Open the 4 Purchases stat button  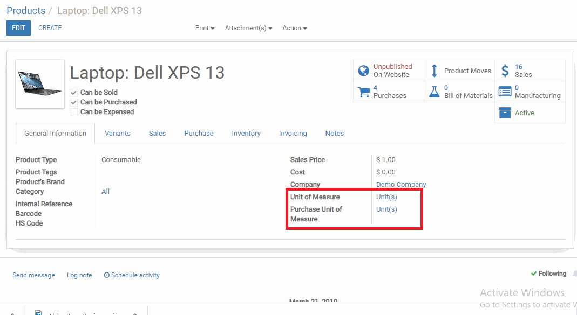click(x=389, y=92)
